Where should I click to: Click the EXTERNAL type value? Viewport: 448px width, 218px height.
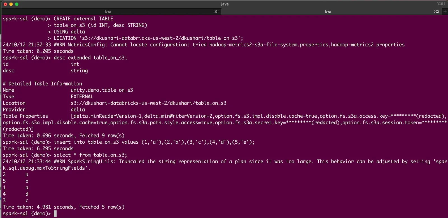click(x=82, y=97)
